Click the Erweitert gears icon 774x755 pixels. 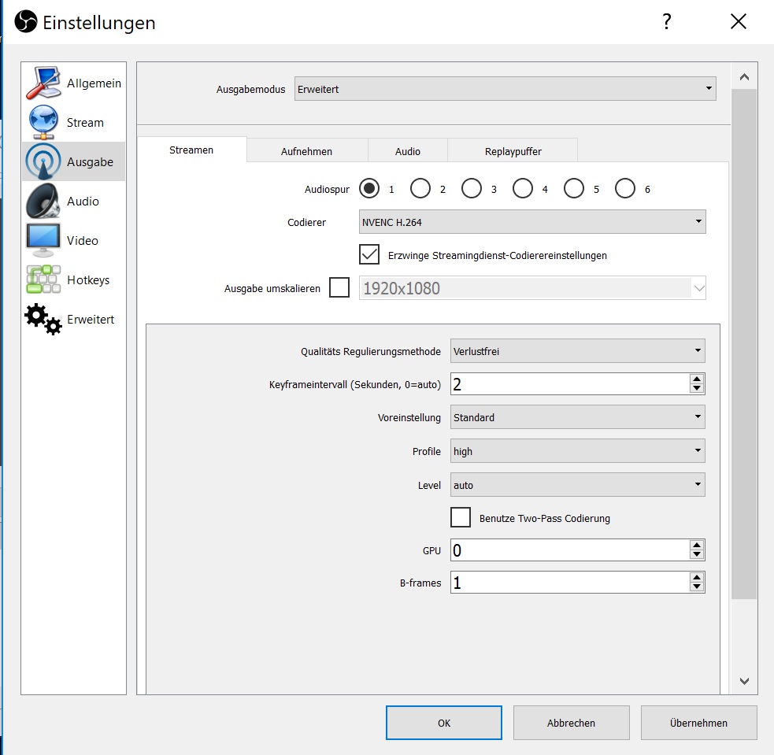click(x=44, y=320)
